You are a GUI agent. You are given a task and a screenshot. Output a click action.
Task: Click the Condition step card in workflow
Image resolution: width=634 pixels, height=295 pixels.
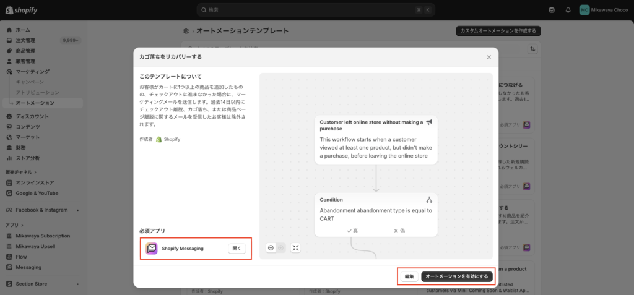pyautogui.click(x=376, y=215)
